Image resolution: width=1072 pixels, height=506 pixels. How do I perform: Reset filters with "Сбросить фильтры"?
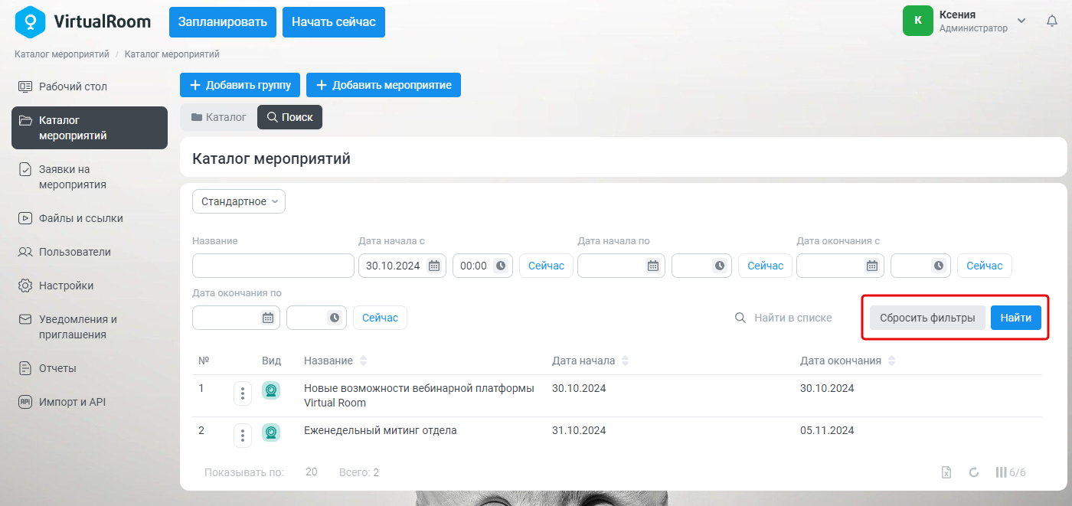click(x=927, y=318)
